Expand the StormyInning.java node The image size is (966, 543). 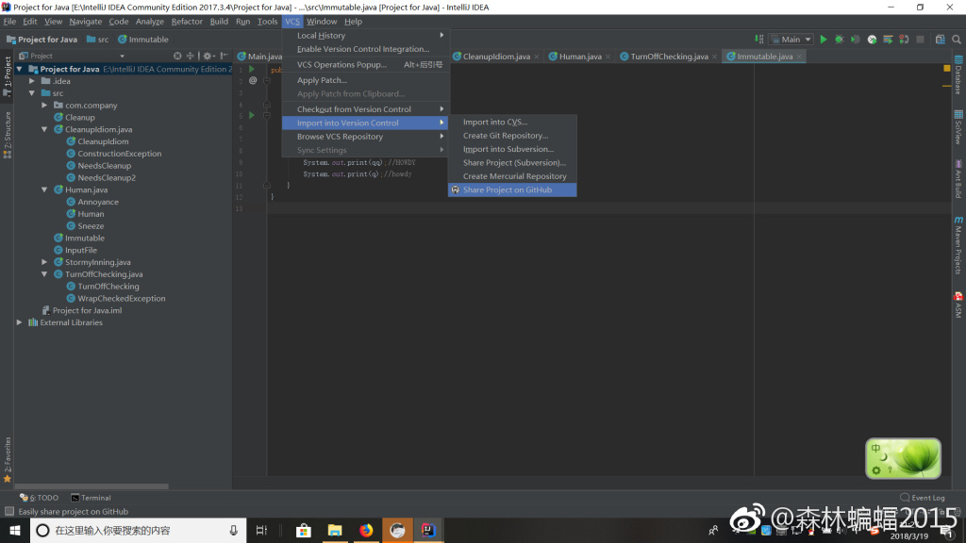44,262
